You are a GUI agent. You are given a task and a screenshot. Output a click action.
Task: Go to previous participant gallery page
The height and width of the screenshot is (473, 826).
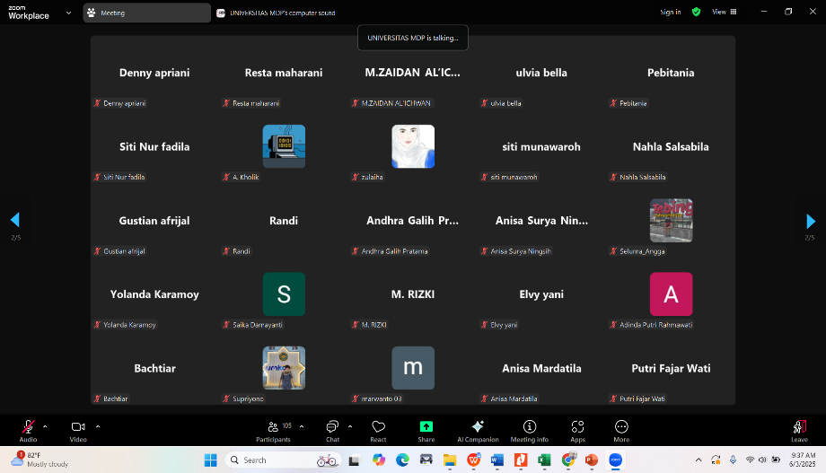14,220
